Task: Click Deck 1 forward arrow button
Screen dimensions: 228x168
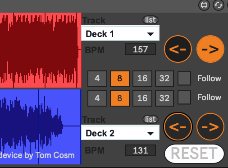Action: 210,49
